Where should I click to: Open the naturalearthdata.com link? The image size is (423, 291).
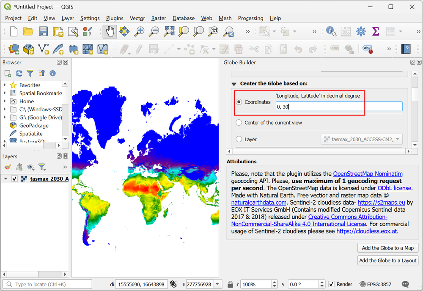[x=258, y=203]
